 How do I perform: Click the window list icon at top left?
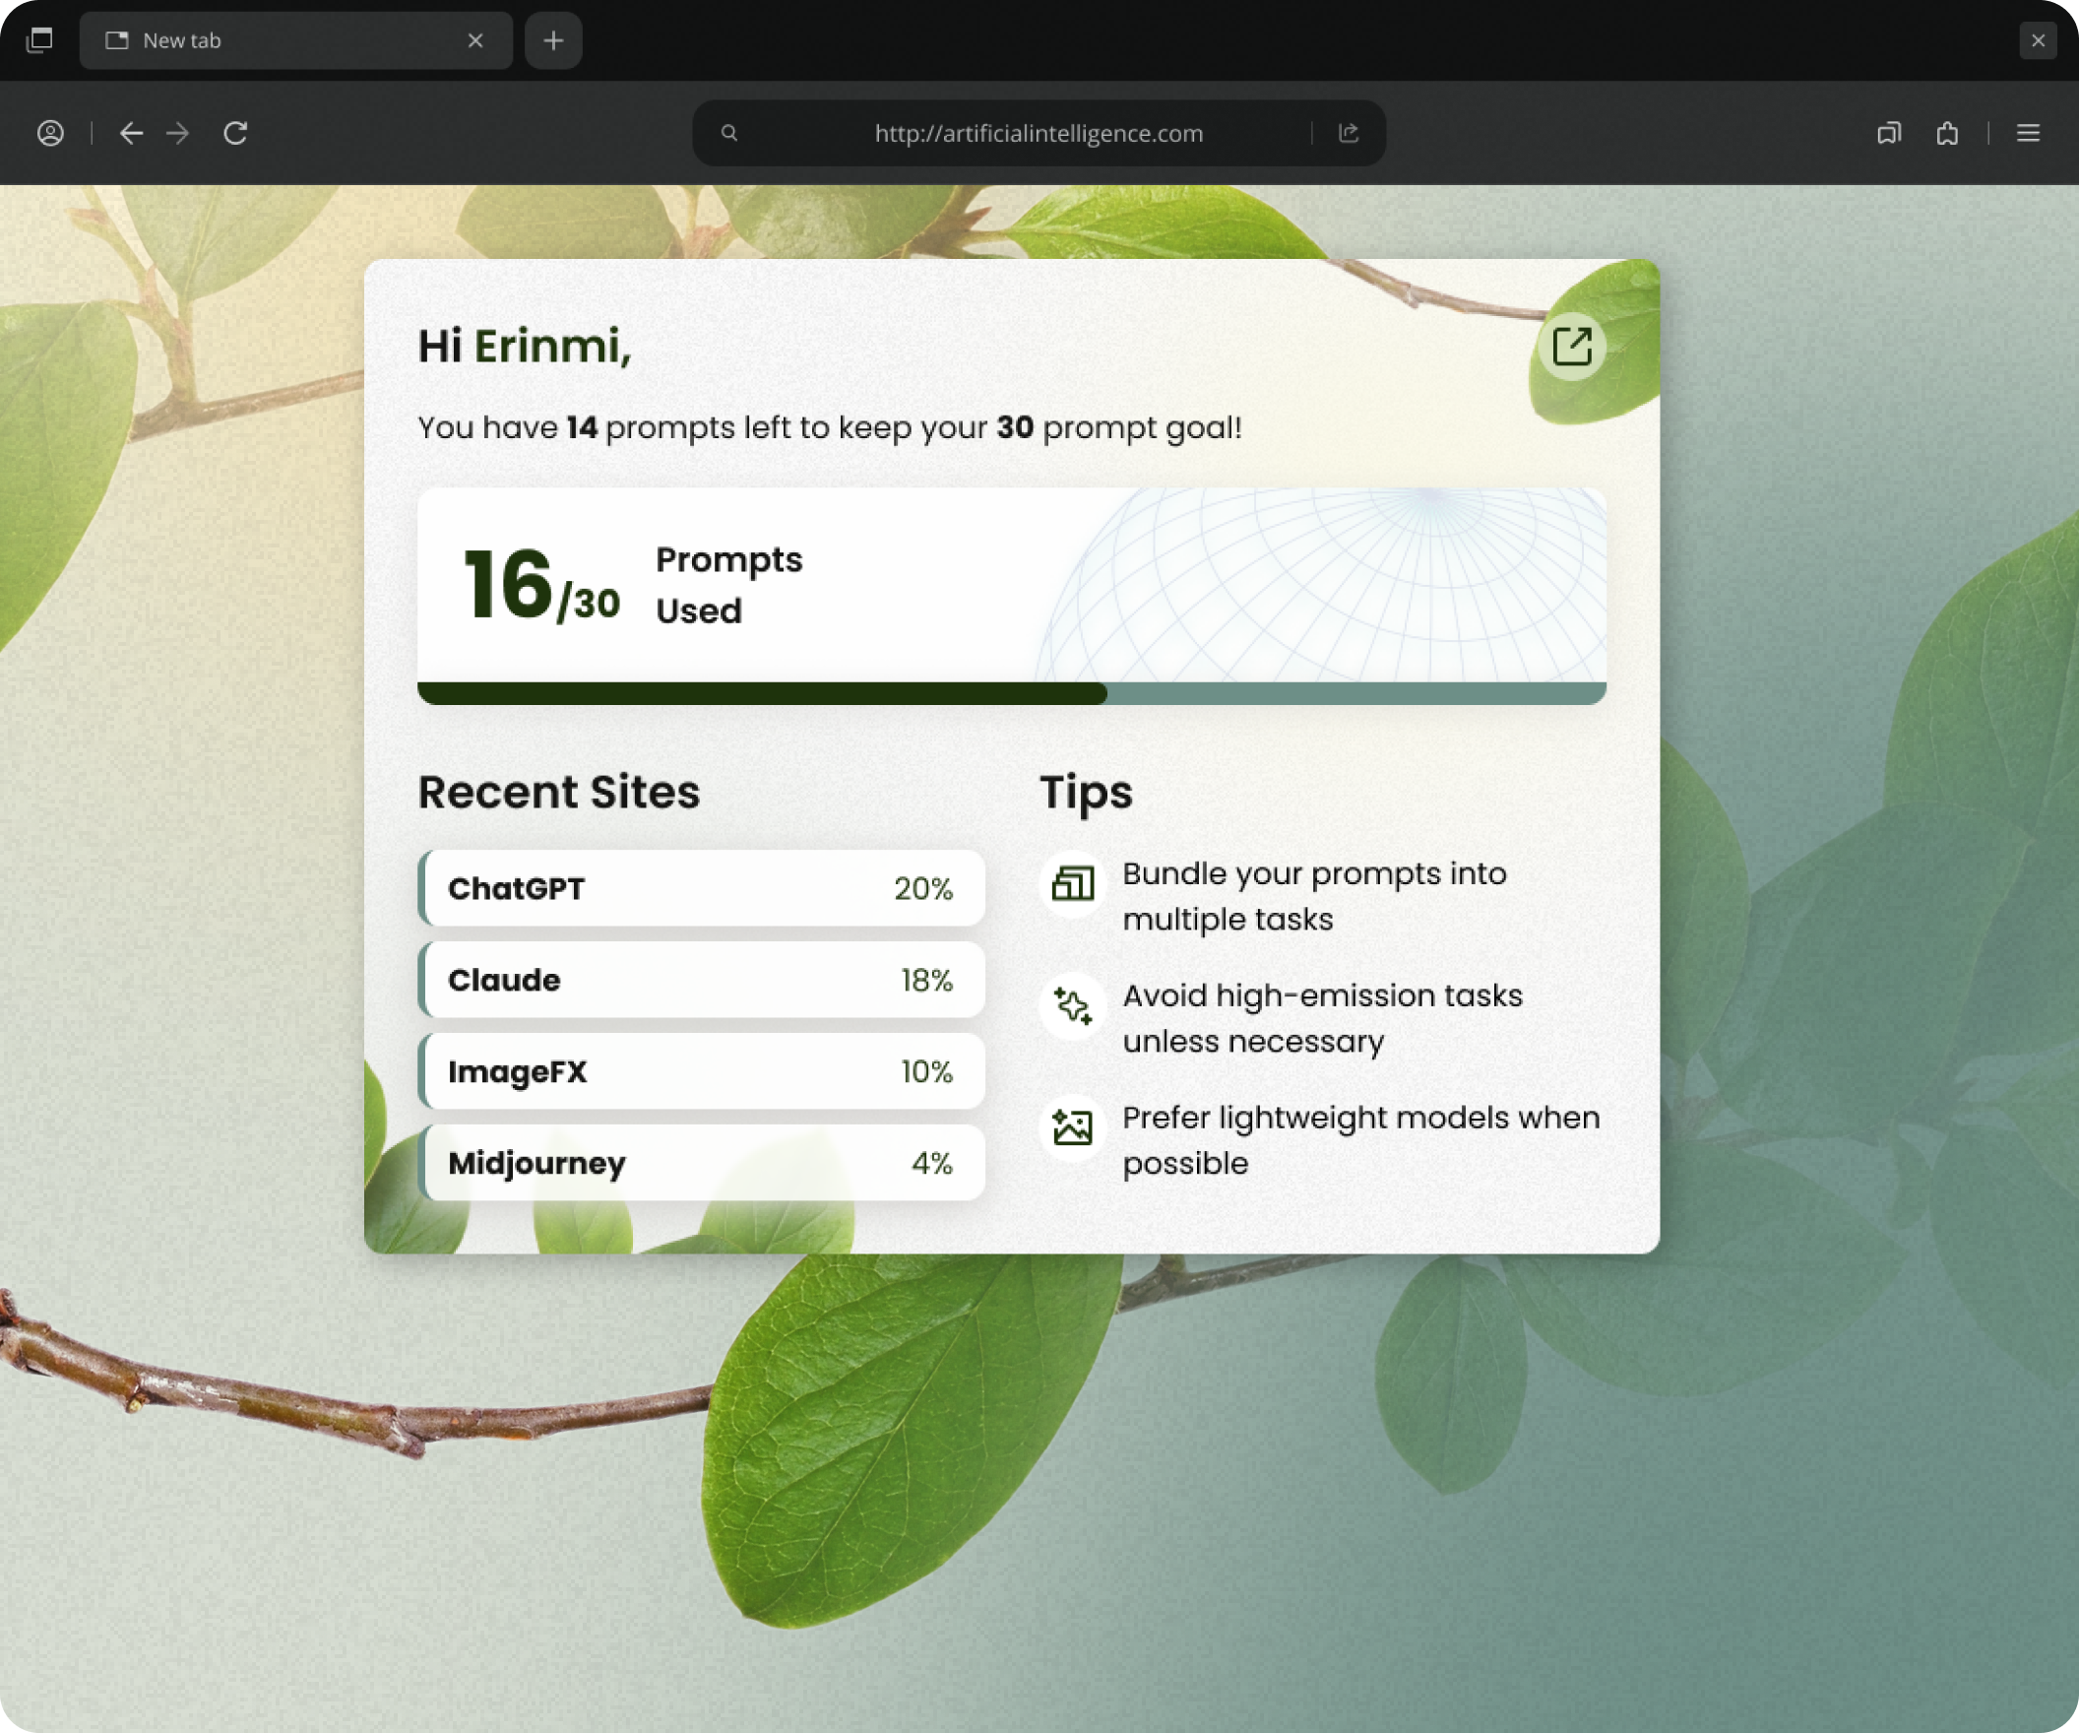[x=39, y=39]
